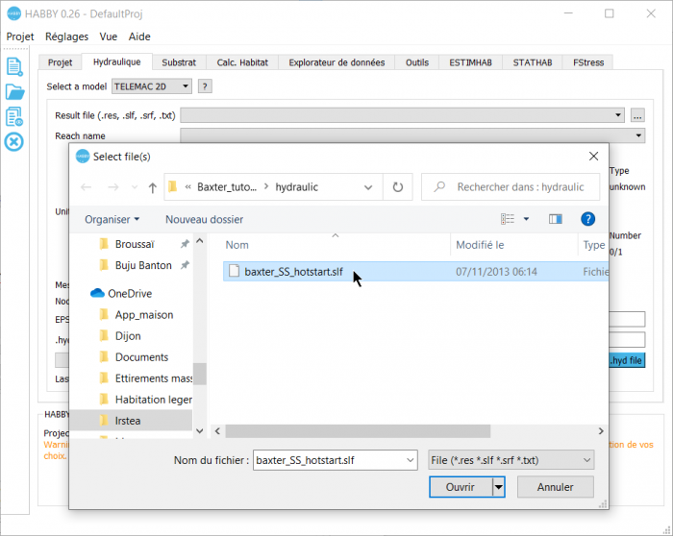Click the '...' browse button for result file
This screenshot has width=673, height=536.
click(x=637, y=115)
